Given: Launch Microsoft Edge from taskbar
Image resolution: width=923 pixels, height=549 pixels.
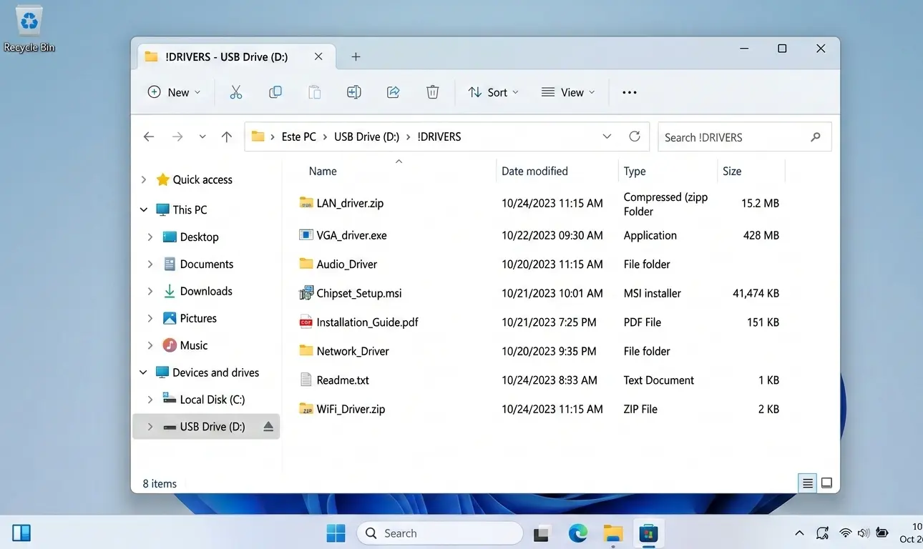Looking at the screenshot, I should [578, 533].
